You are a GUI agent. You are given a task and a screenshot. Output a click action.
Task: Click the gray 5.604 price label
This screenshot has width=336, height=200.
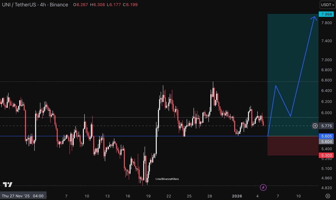pos(326,142)
